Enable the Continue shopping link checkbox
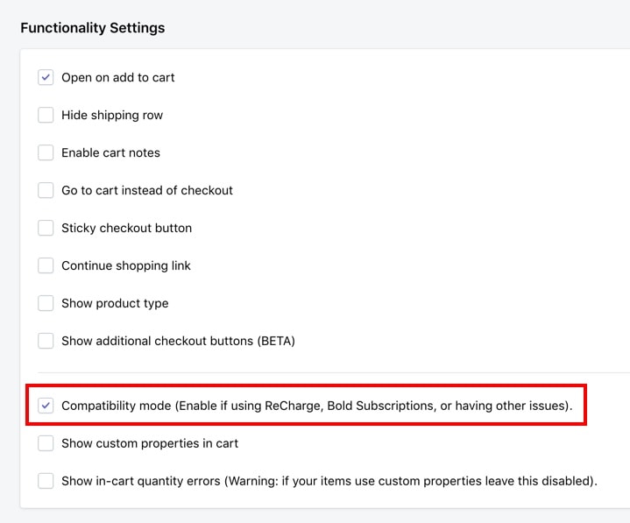Screen dimensions: 630x523 point(46,265)
